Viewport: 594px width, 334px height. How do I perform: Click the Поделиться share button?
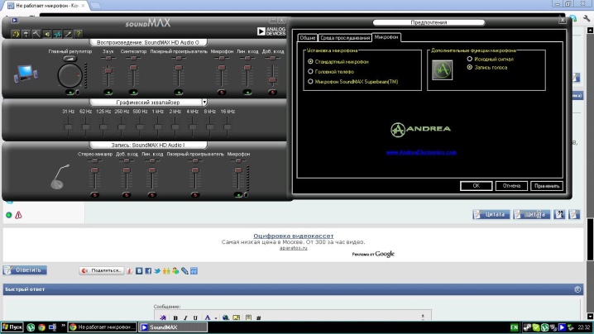[101, 270]
